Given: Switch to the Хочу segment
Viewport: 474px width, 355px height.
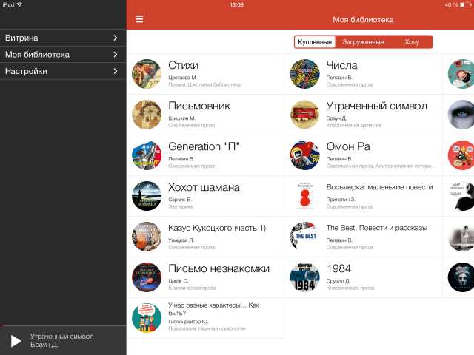Looking at the screenshot, I should coord(412,42).
